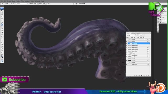Click the Flow value field
This screenshot has height=94, width=168.
coord(44,4)
